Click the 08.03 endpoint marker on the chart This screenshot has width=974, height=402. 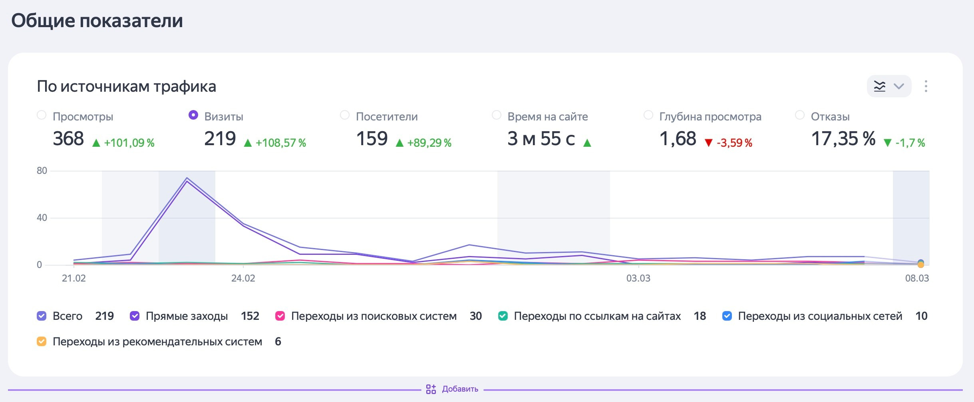coord(920,264)
